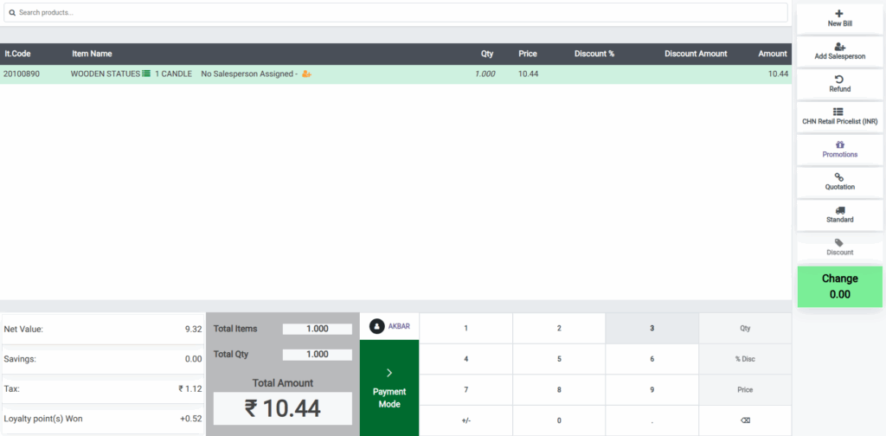The width and height of the screenshot is (886, 436).
Task: Click the Standard delivery truck icon
Action: tap(839, 210)
